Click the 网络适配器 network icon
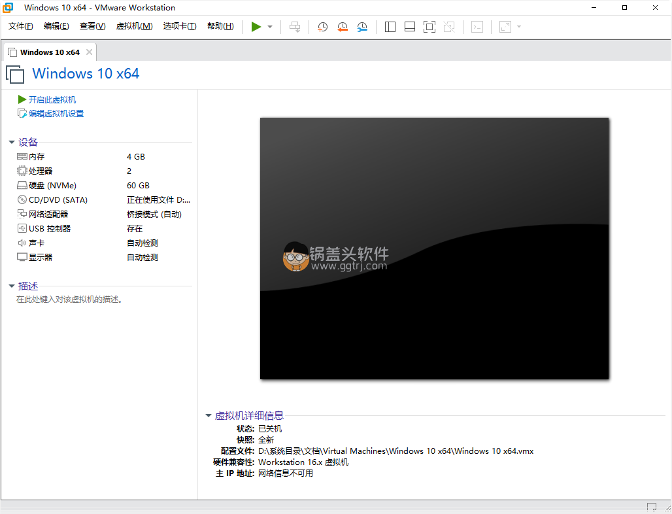This screenshot has width=672, height=514. tap(22, 214)
